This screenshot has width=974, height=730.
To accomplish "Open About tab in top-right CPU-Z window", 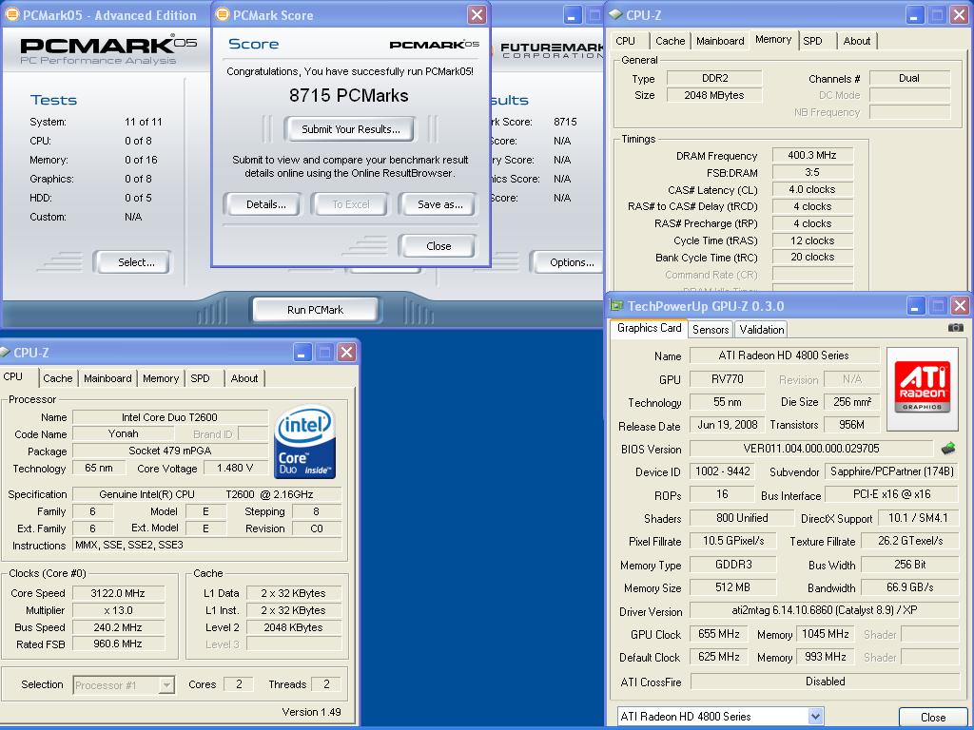I will 857,41.
